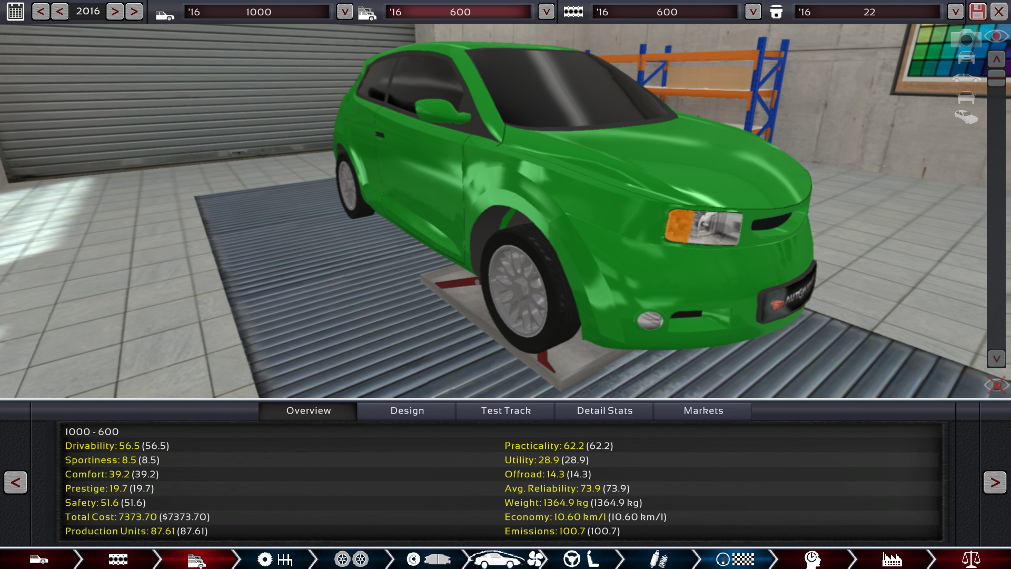Click the next page arrow beside the stats

(994, 482)
